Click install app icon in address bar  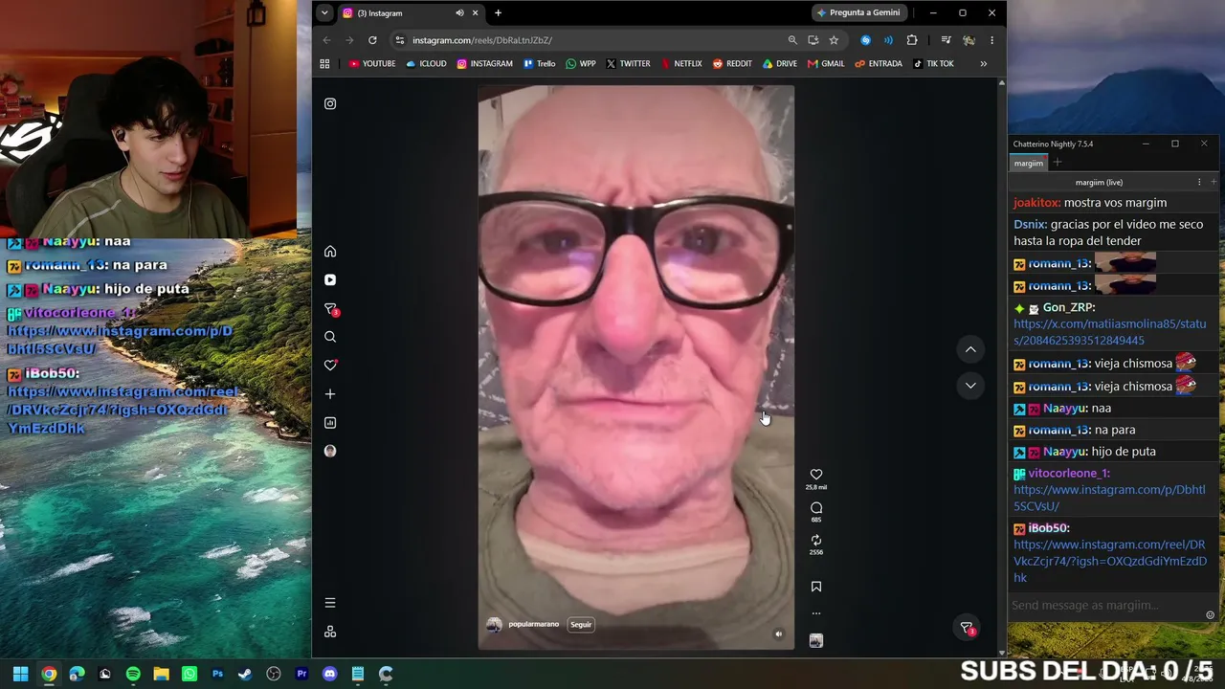[813, 40]
